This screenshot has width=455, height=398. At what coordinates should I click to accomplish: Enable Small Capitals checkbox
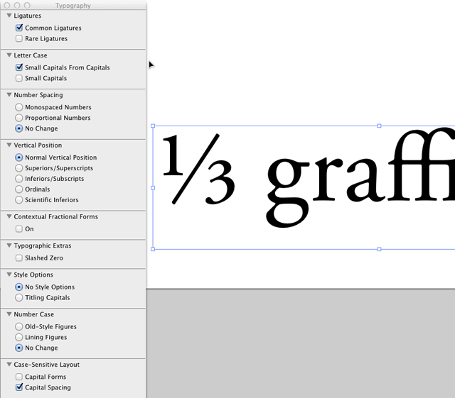(x=19, y=78)
